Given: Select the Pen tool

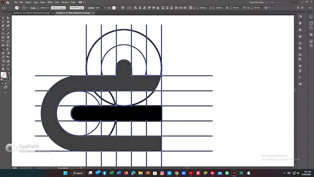Looking at the screenshot, I should tap(3, 26).
